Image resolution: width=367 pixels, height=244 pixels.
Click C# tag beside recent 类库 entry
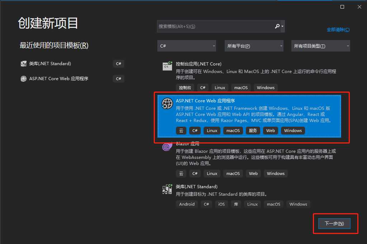point(118,64)
